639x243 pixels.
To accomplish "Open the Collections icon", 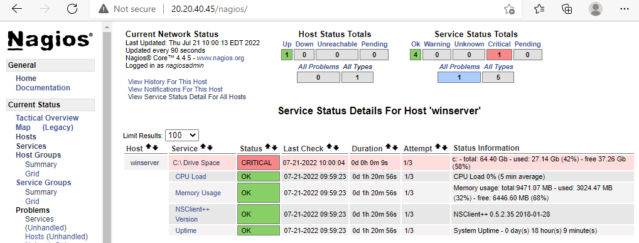I will (x=567, y=9).
